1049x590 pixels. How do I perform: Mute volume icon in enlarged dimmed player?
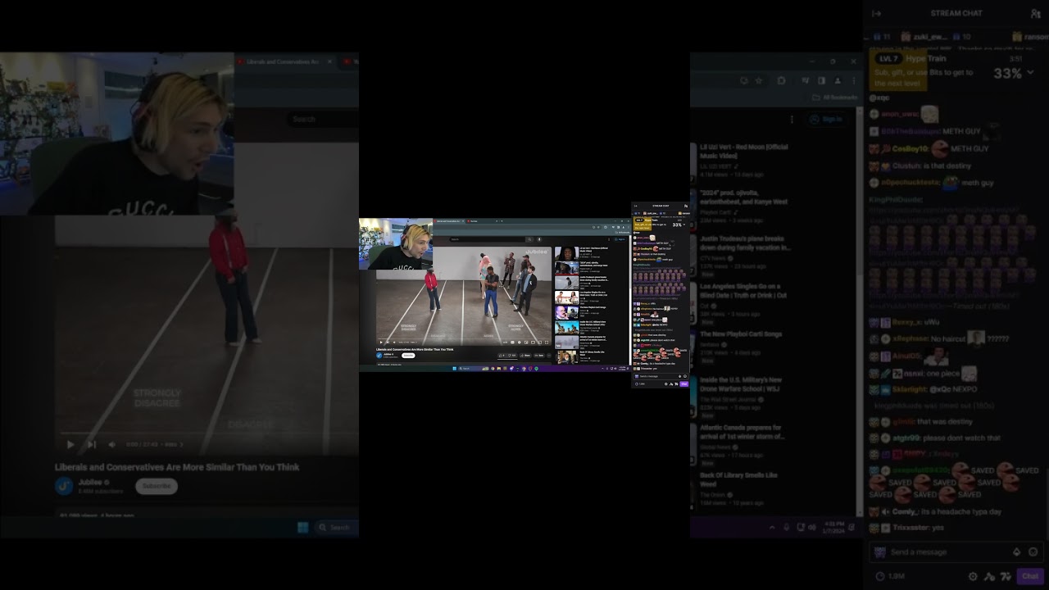coord(112,444)
